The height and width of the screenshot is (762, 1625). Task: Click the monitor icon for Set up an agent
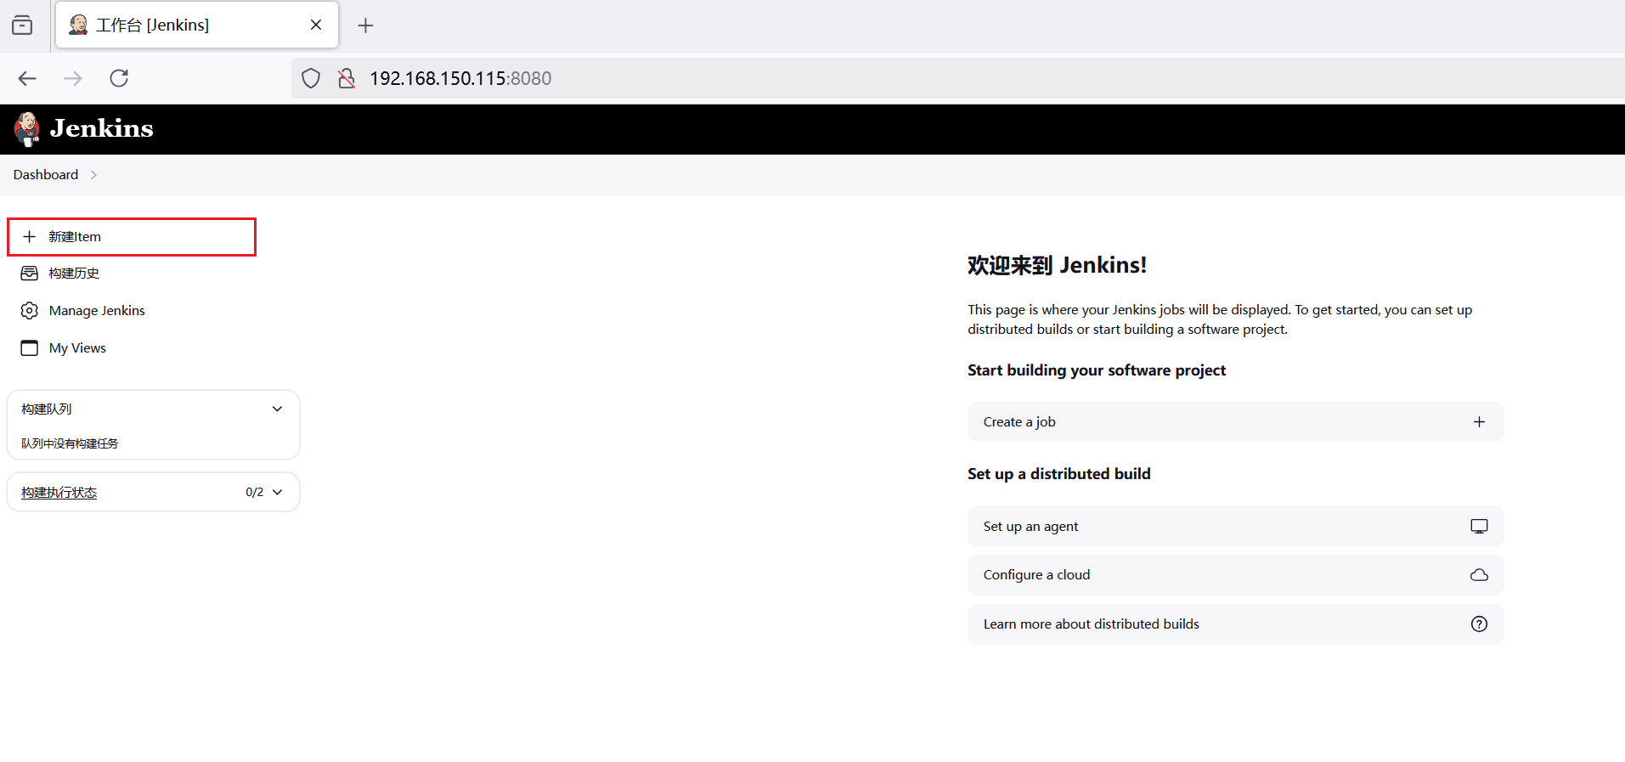click(x=1479, y=526)
